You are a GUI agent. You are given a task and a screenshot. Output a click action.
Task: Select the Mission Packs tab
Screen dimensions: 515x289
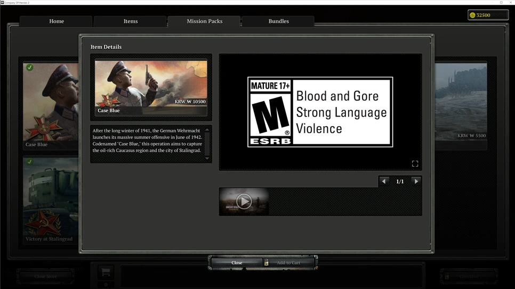pos(204,21)
